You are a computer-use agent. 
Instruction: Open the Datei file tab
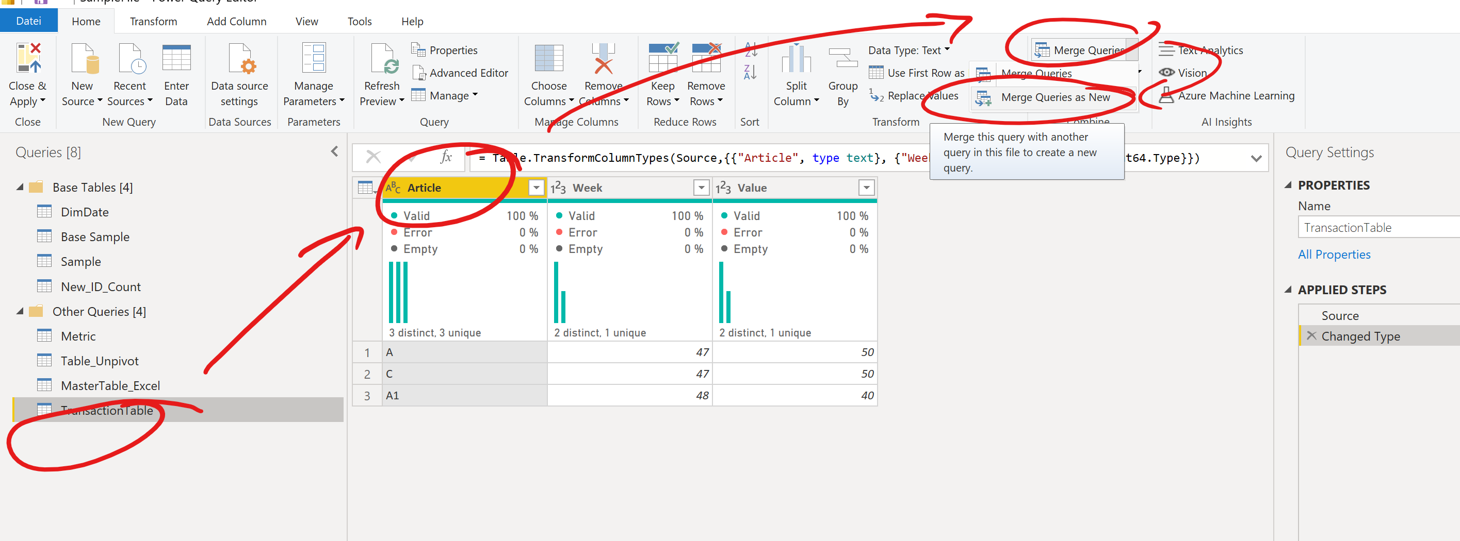[28, 21]
